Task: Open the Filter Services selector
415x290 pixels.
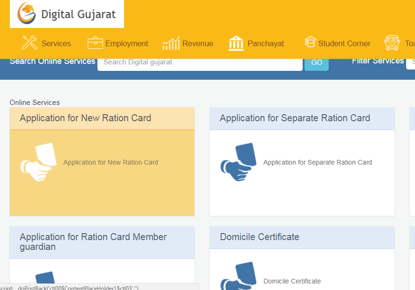Action: (412, 62)
